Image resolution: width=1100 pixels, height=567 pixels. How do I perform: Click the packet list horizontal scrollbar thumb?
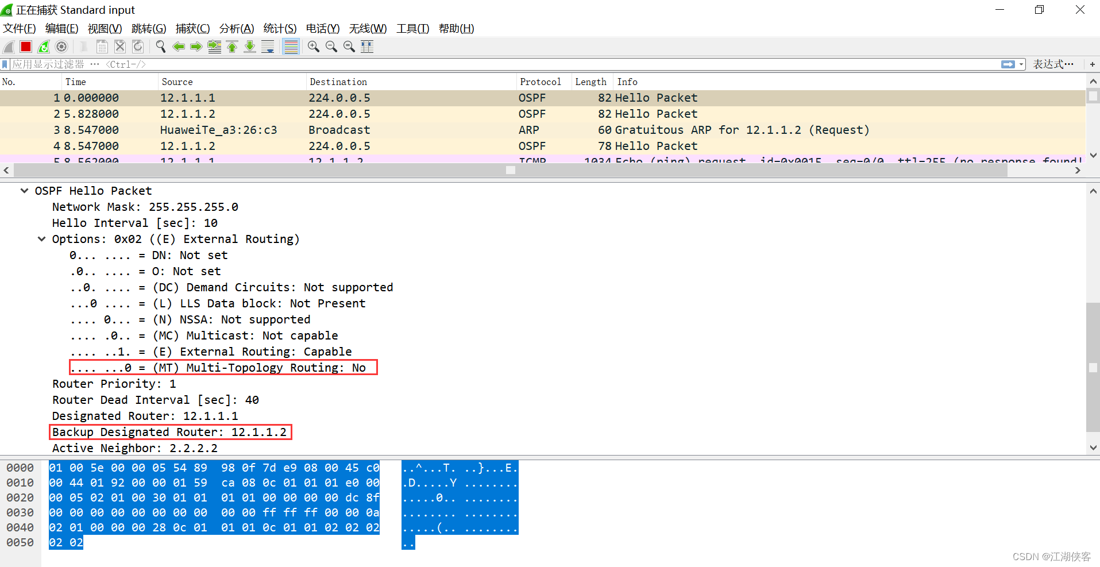click(x=510, y=170)
